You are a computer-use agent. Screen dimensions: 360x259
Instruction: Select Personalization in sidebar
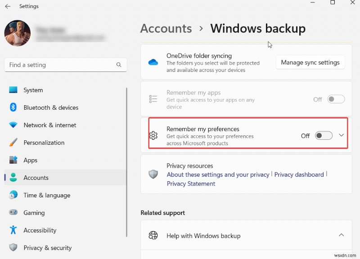pyautogui.click(x=65, y=143)
